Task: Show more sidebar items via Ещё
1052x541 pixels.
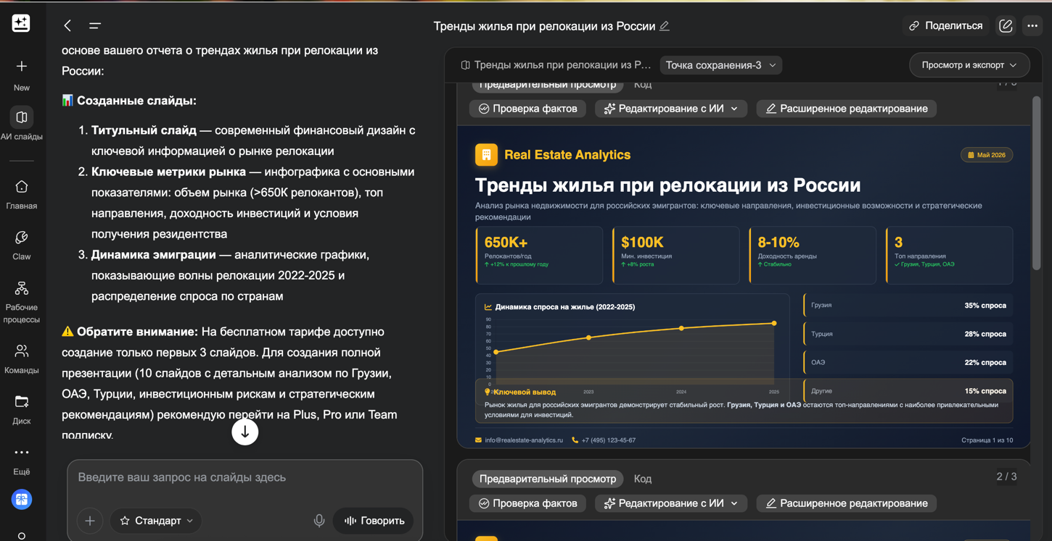Action: coord(22,461)
